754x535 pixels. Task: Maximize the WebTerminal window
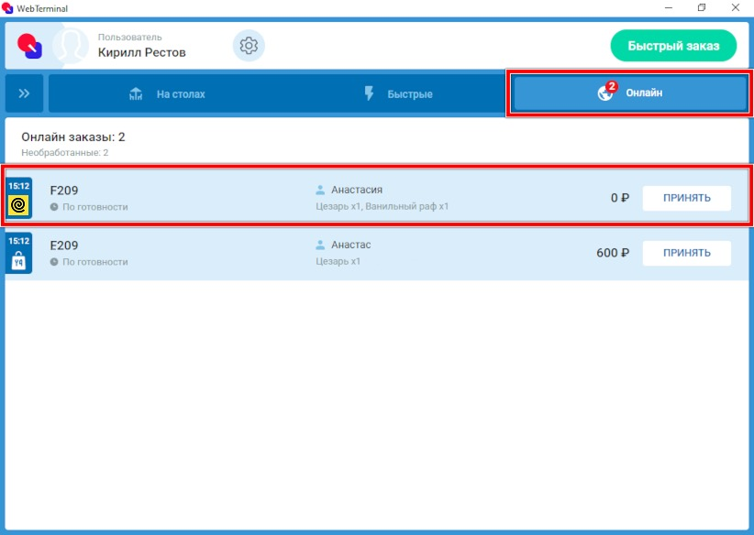click(x=702, y=8)
